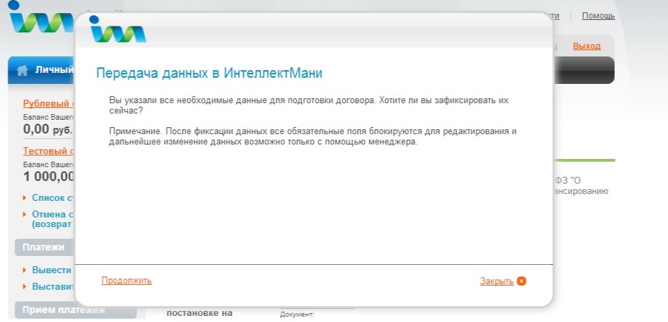Click the orange X close icon

522,281
